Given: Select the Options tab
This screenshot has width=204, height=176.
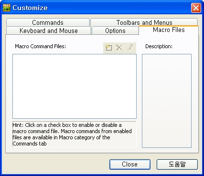Looking at the screenshot, I should [115, 31].
